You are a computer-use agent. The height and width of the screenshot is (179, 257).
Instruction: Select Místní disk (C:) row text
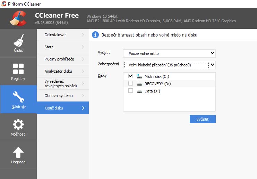pyautogui.click(x=157, y=76)
